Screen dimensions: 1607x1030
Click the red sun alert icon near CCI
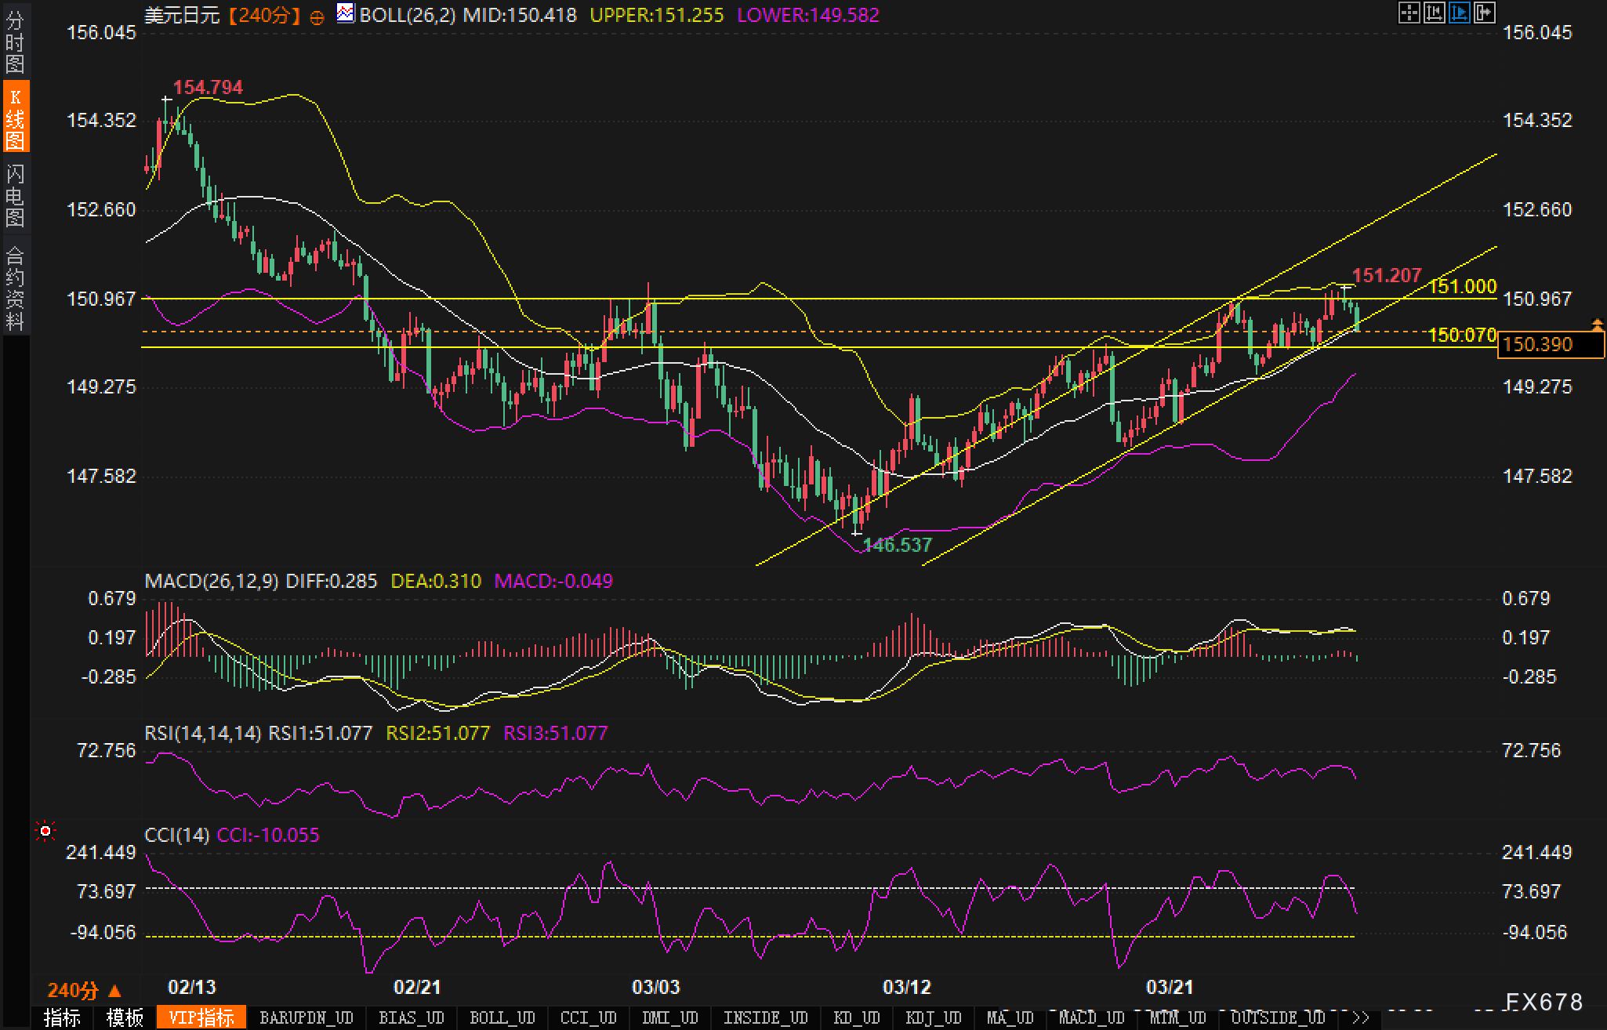point(45,831)
